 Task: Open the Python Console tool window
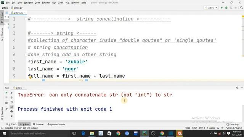coord(56,124)
